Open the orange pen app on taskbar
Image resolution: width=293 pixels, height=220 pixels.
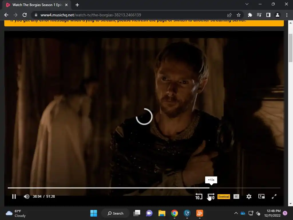point(199,213)
